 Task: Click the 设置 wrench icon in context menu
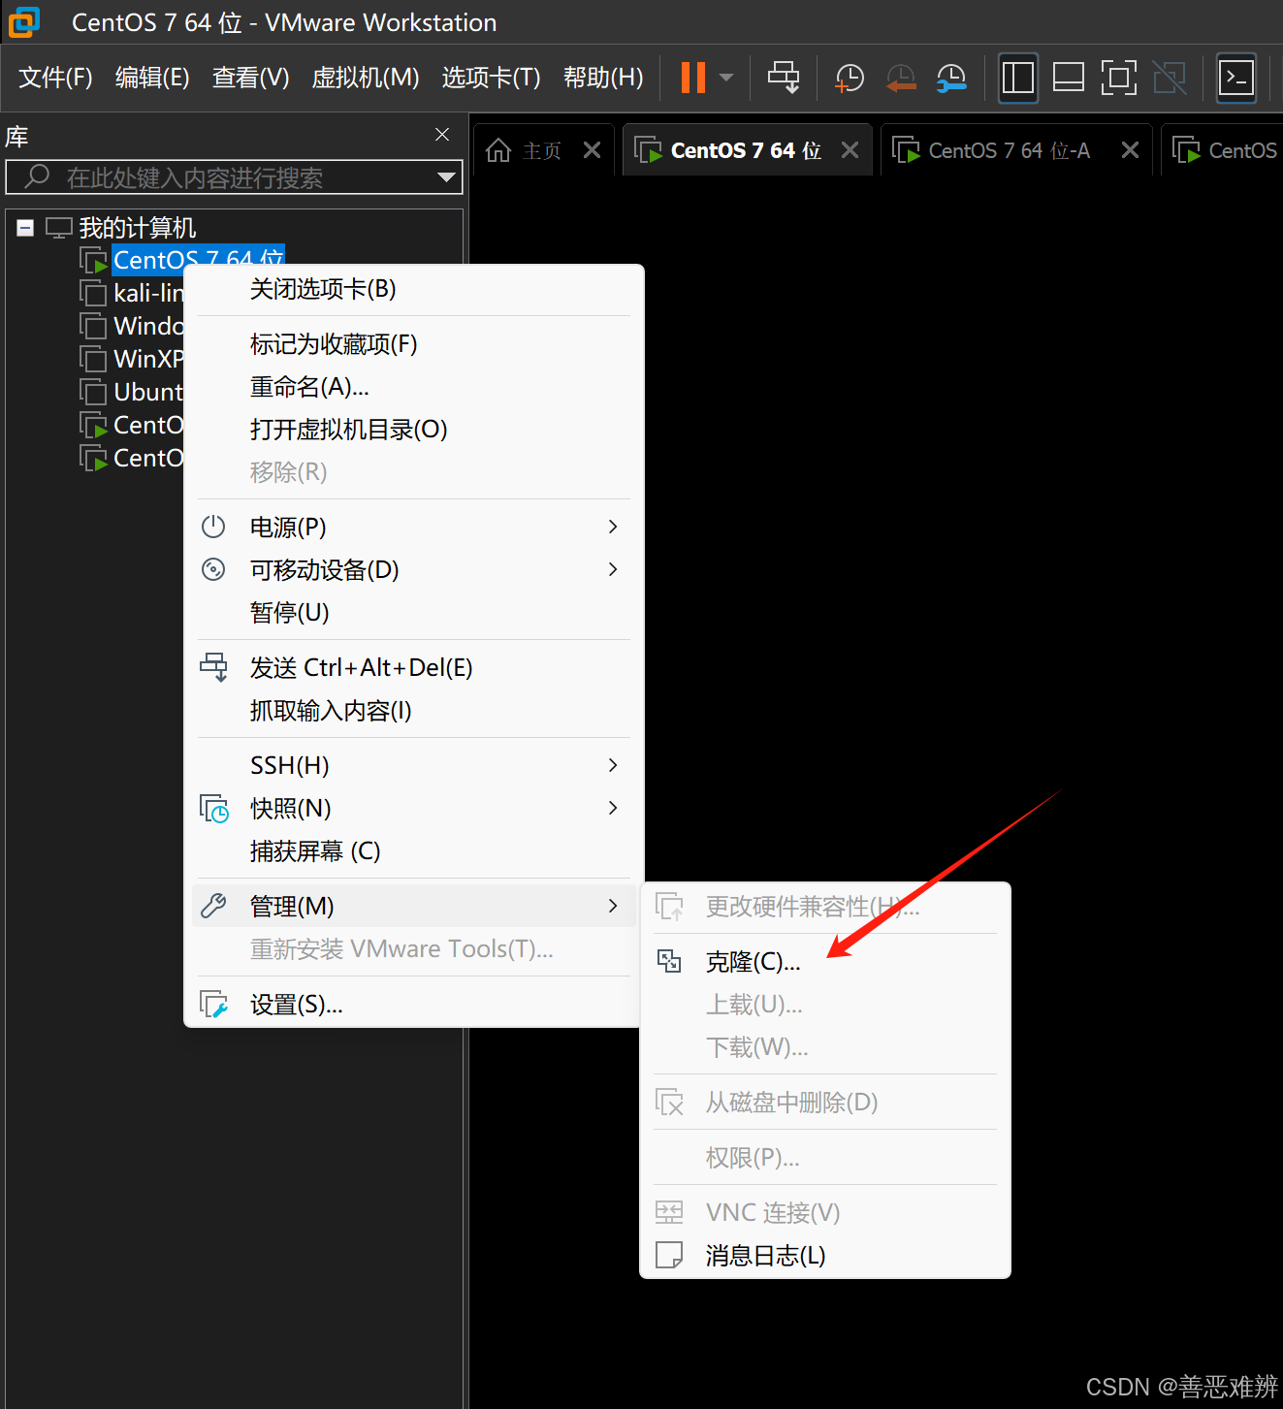213,1004
